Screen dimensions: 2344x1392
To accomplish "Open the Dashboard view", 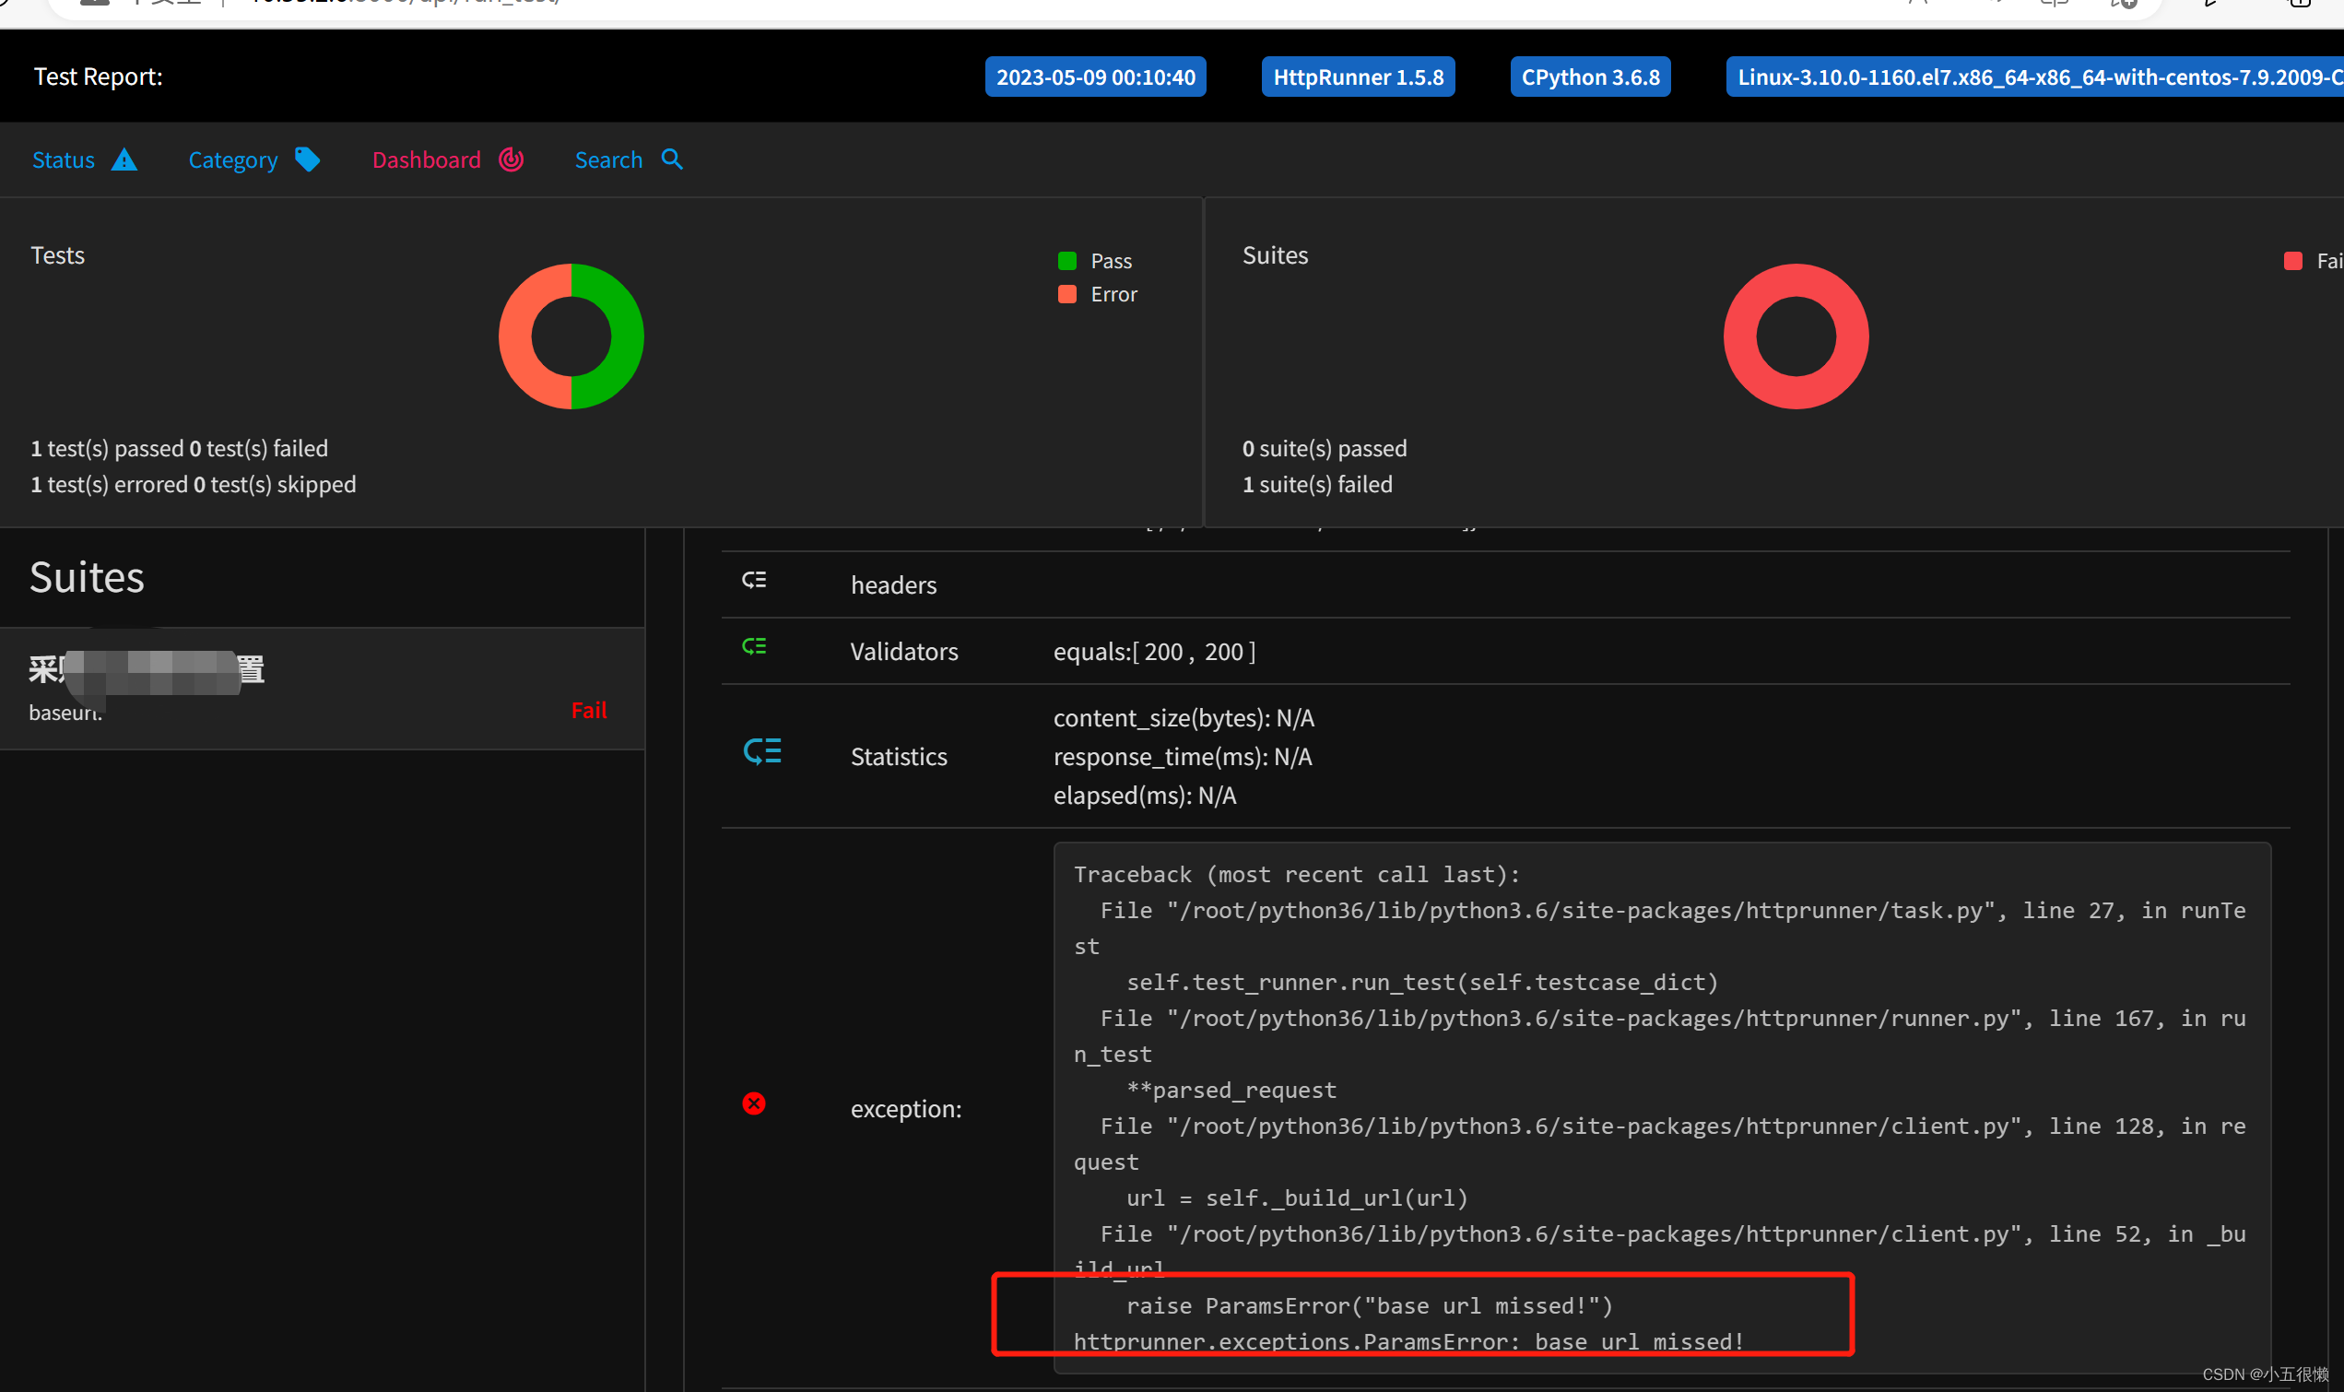I will coord(427,159).
